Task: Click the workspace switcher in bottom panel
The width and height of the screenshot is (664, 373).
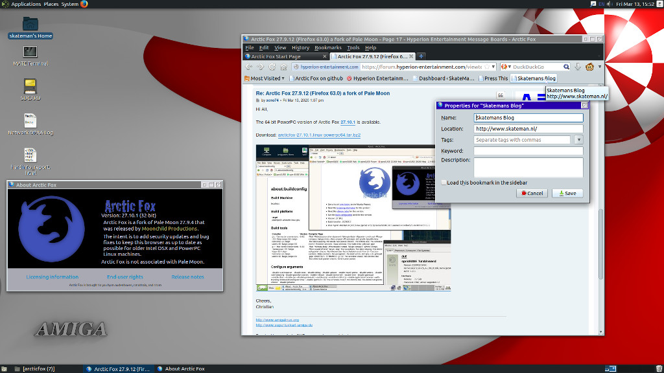Action: coord(610,368)
